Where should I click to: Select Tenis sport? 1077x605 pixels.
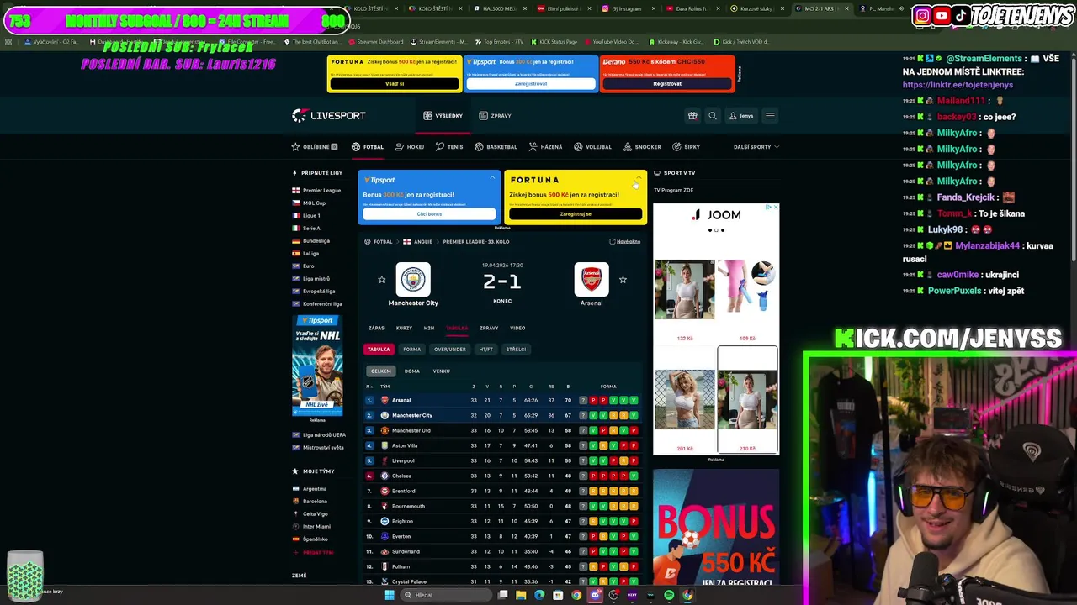pos(449,147)
